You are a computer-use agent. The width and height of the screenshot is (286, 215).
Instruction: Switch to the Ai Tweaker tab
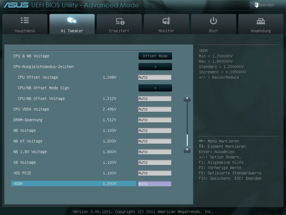click(x=72, y=24)
